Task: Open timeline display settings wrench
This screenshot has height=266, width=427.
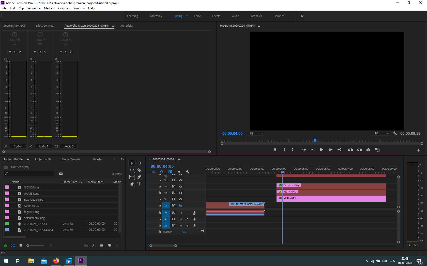Action: point(188,172)
